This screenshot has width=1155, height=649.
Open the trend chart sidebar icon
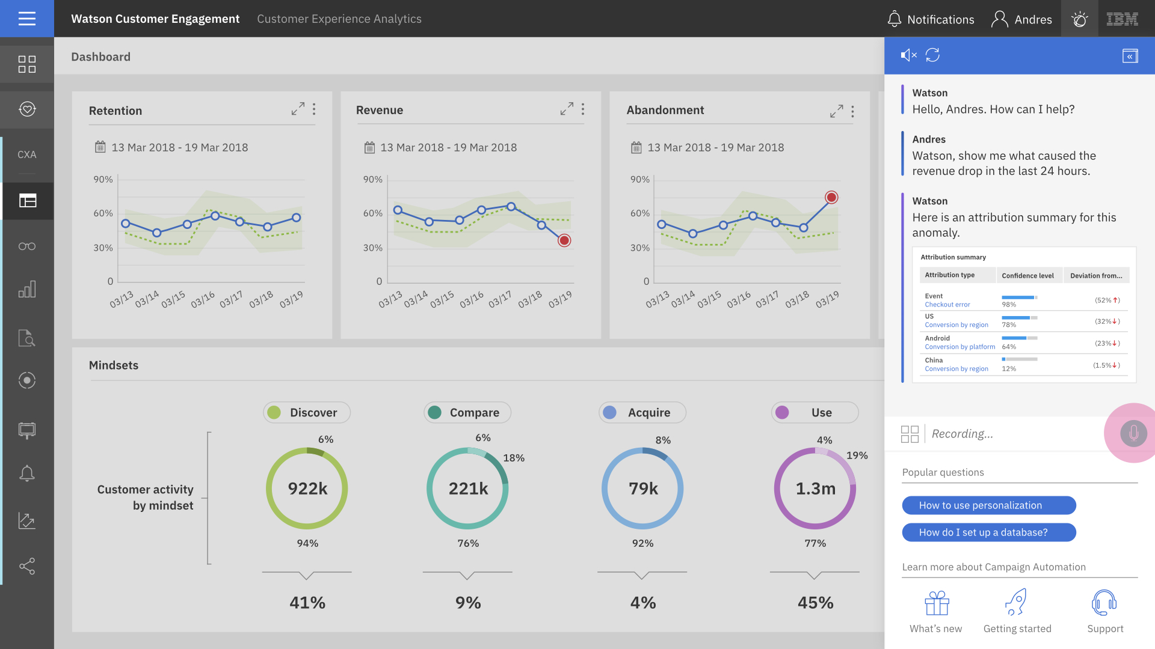(x=27, y=520)
